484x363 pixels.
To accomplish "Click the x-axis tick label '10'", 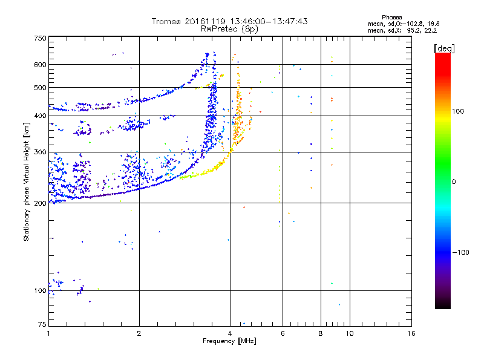I will [x=350, y=333].
